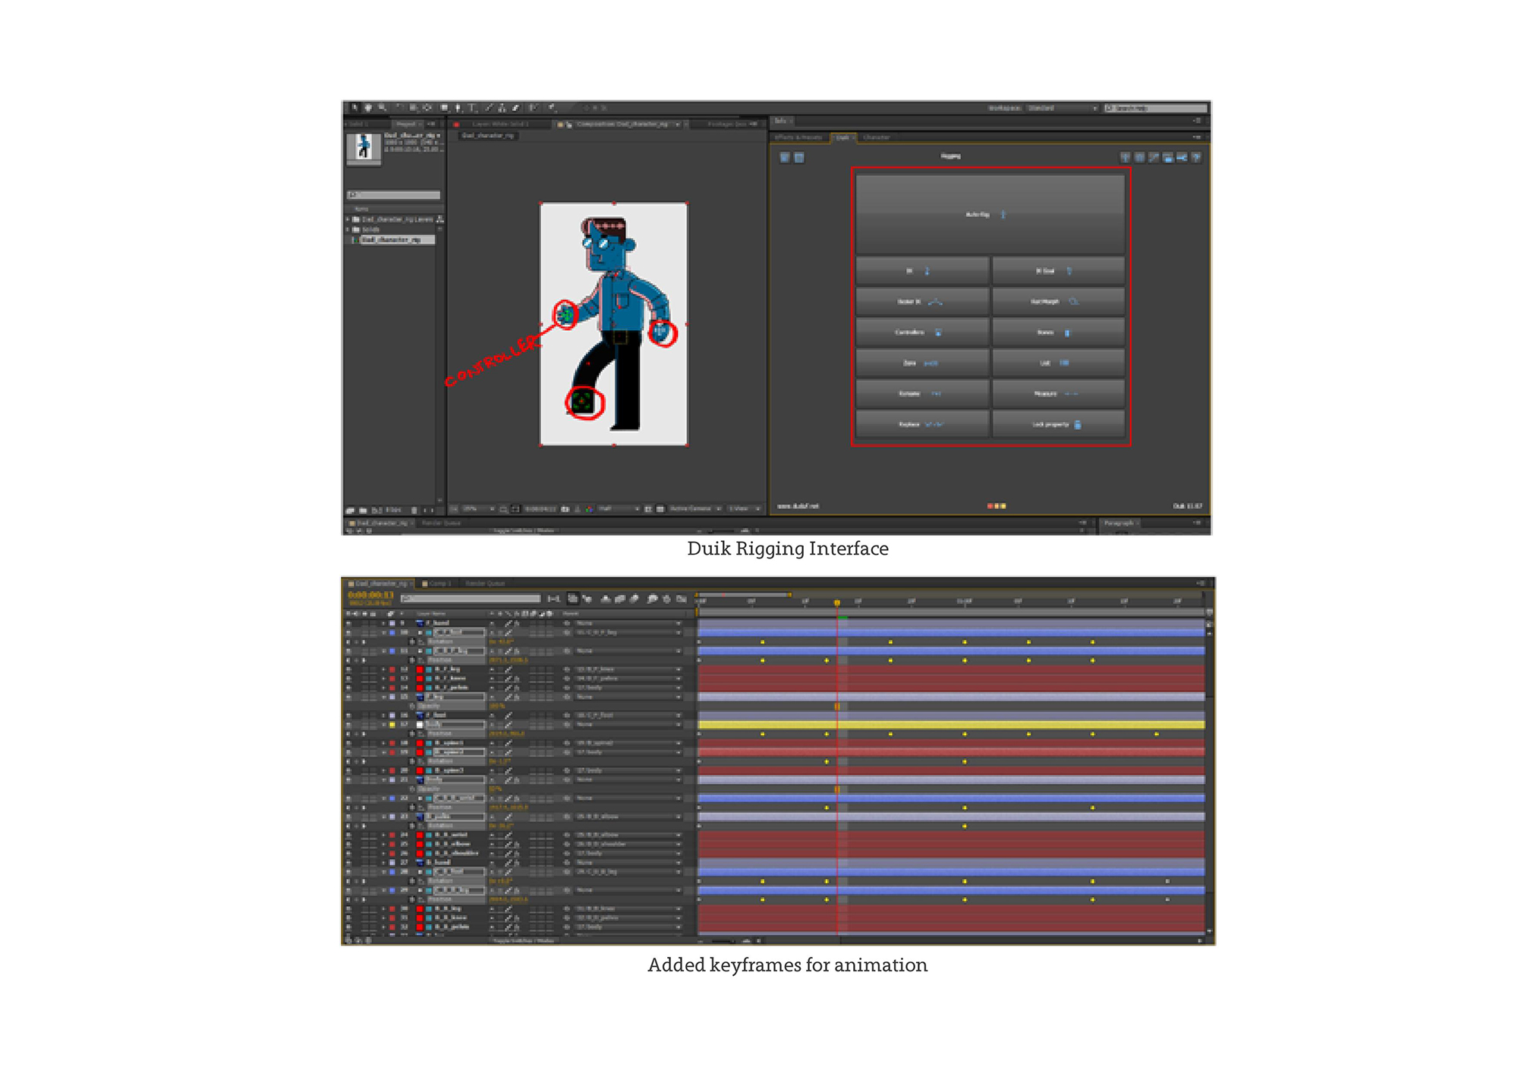Click the Lock property button in Duik

1057,425
